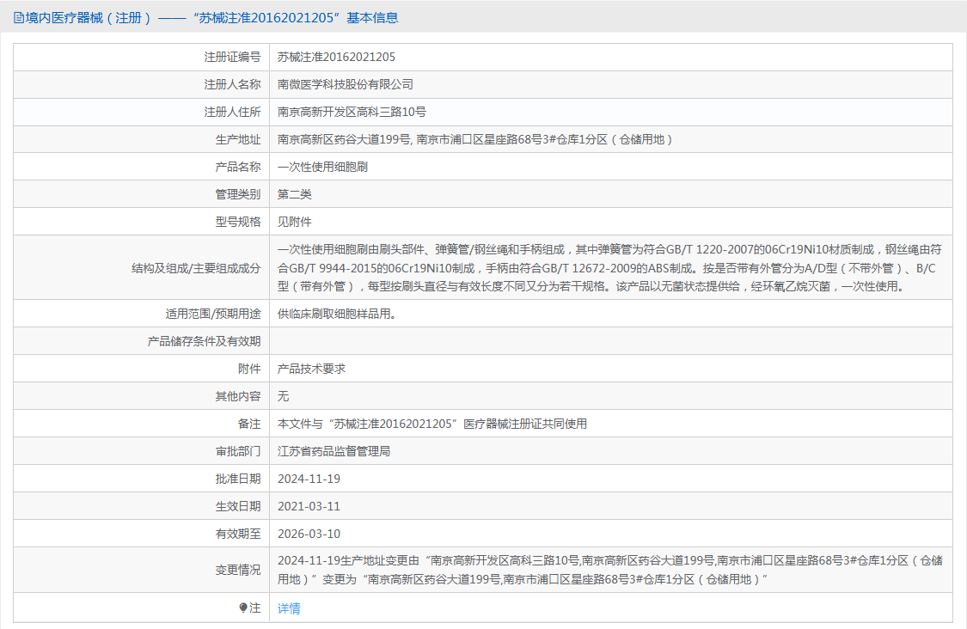Image resolution: width=967 pixels, height=629 pixels.
Task: Select attachment value 产品技术要求
Action: pos(311,369)
